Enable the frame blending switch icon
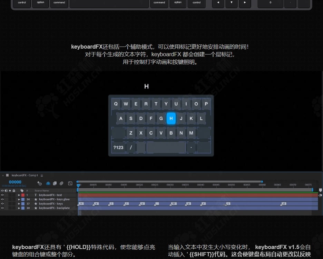Viewport: 323px width, 259px height. pyautogui.click(x=55, y=183)
